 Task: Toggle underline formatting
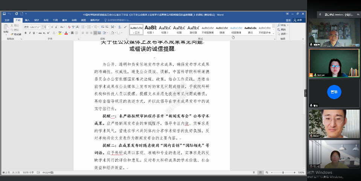tap(34, 33)
